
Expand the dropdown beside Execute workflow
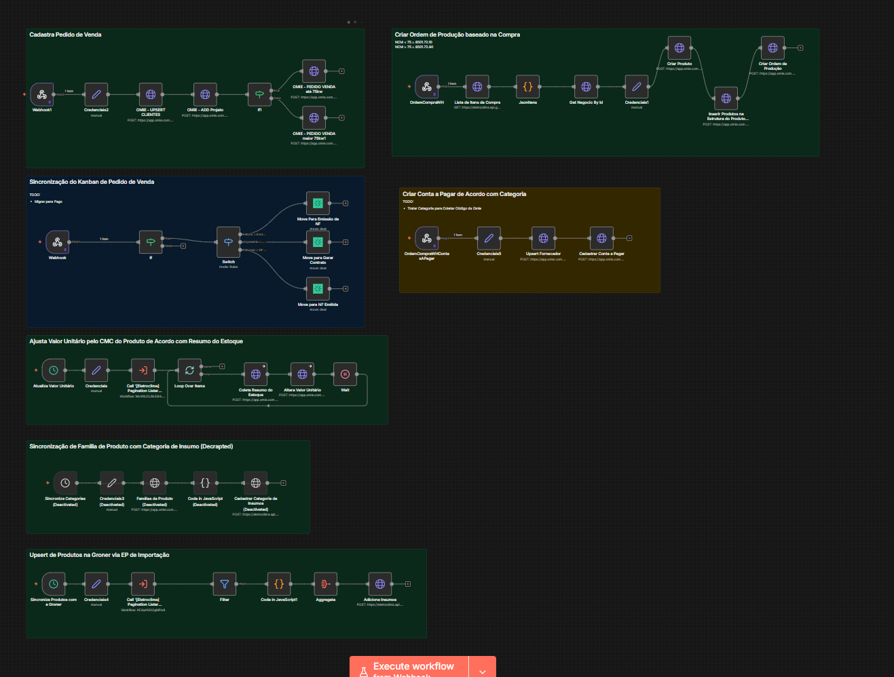(483, 670)
